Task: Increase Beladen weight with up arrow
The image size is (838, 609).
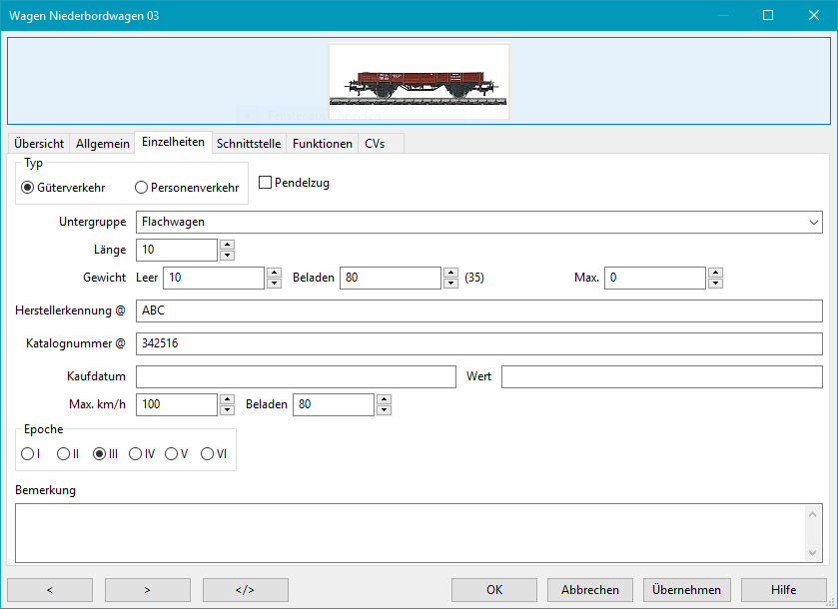Action: tap(450, 273)
